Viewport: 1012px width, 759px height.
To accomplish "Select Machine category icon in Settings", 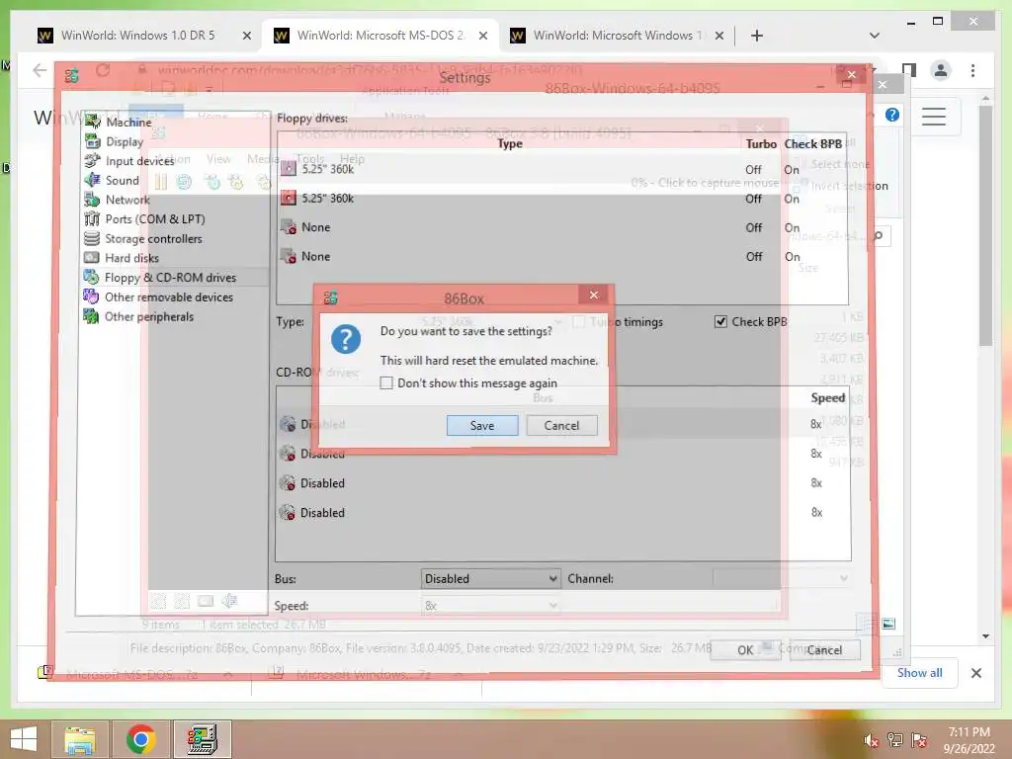I will point(92,122).
